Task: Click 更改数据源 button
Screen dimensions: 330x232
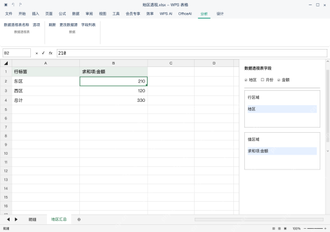Action: coord(68,25)
